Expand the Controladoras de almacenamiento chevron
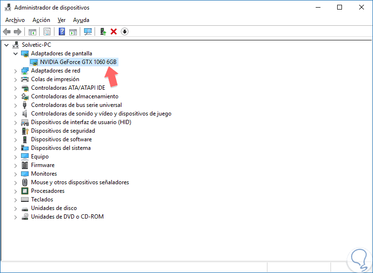373x273 pixels. click(x=15, y=96)
